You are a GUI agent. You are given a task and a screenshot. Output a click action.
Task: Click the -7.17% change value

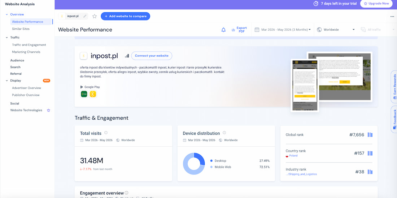[86, 169]
